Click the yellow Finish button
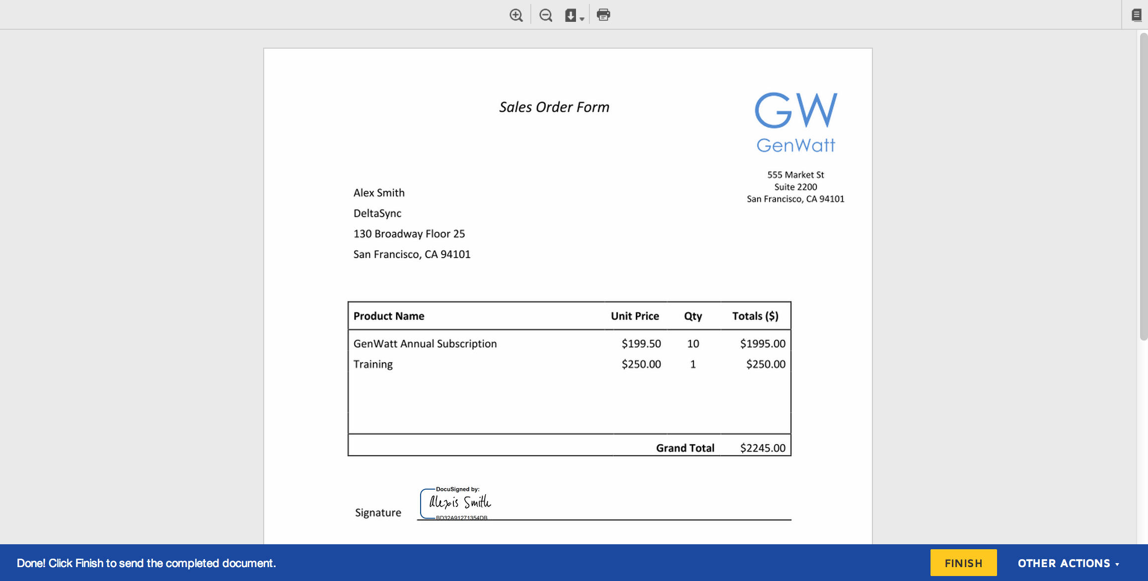The image size is (1148, 581). [963, 563]
